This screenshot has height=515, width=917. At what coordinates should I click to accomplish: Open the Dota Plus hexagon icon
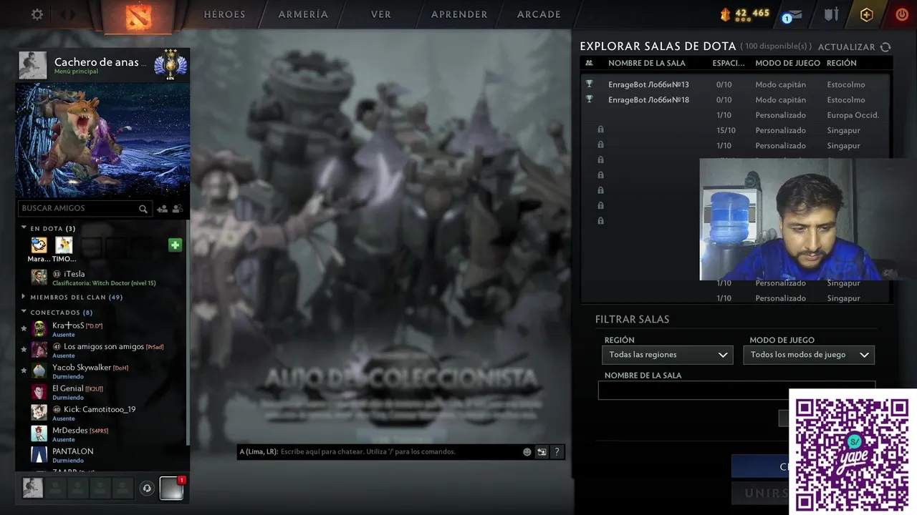(x=867, y=14)
